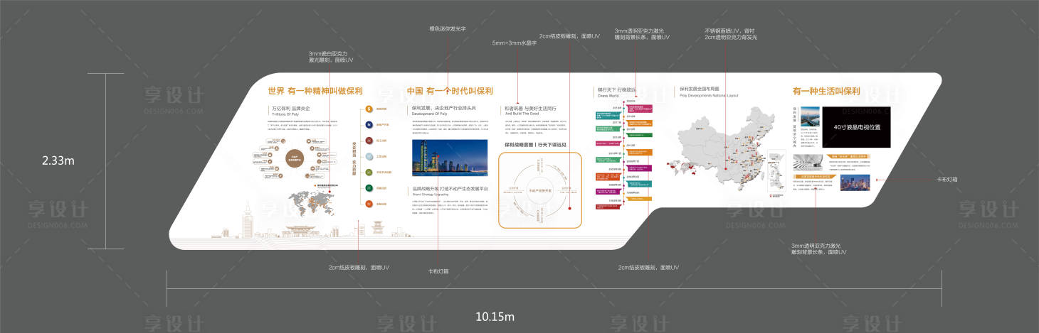Image resolution: width=1039 pixels, height=333 pixels.
Task: Click the annotation '5mm+3mm水晶字'
Action: coord(514,43)
